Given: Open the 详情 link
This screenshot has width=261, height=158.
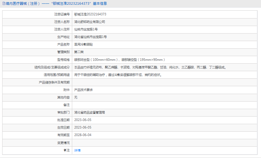Looking at the screenshot, I should 77,150.
